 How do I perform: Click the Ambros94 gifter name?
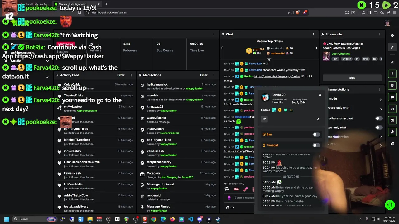click(278, 54)
